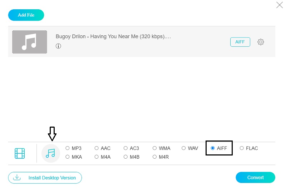Open the gear settings for the audio file
Image resolution: width=286 pixels, height=189 pixels.
(x=261, y=42)
